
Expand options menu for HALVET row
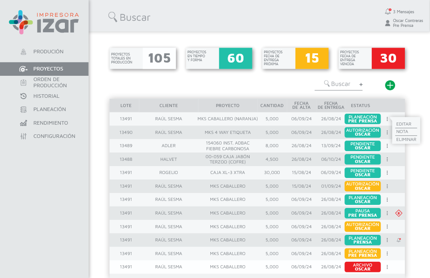[x=387, y=159]
